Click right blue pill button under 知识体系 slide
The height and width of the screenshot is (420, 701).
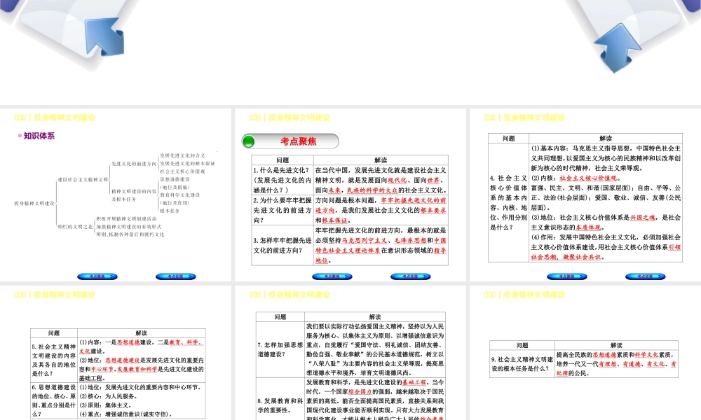176,276
